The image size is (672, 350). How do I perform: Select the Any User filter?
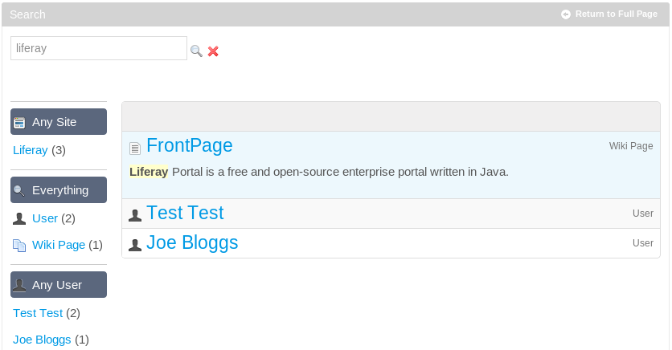pyautogui.click(x=59, y=284)
